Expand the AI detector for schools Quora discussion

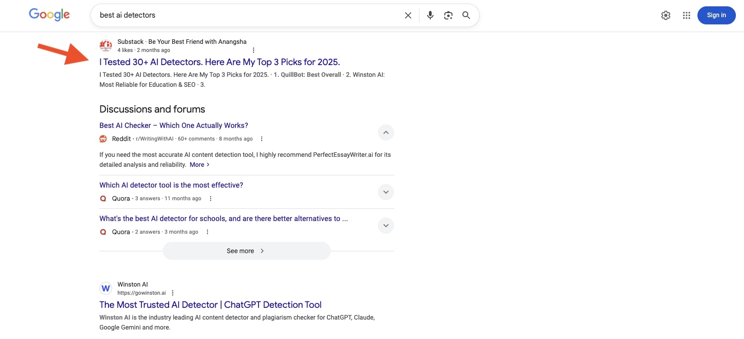pos(386,226)
